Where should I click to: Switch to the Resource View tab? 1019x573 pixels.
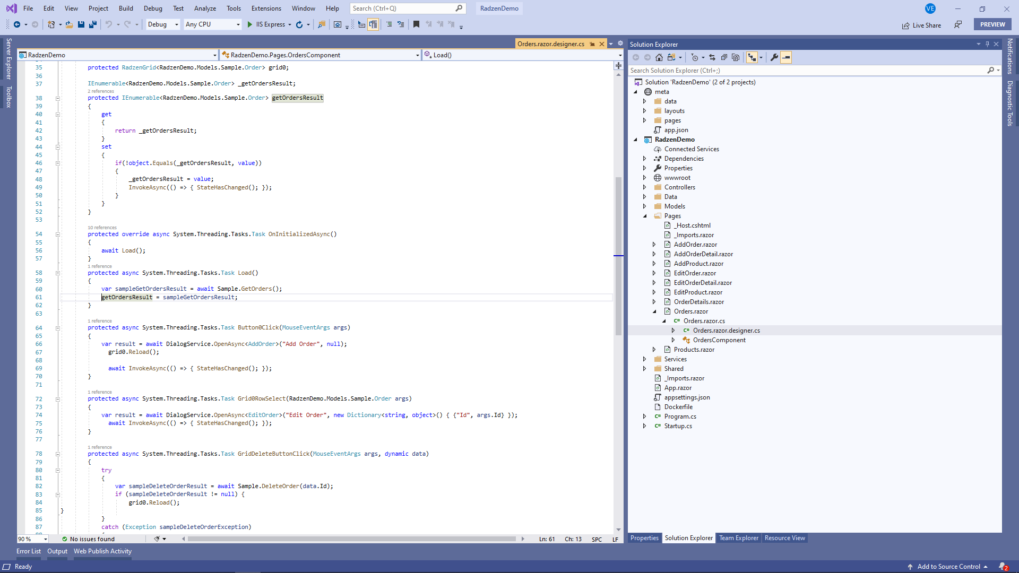click(x=784, y=538)
